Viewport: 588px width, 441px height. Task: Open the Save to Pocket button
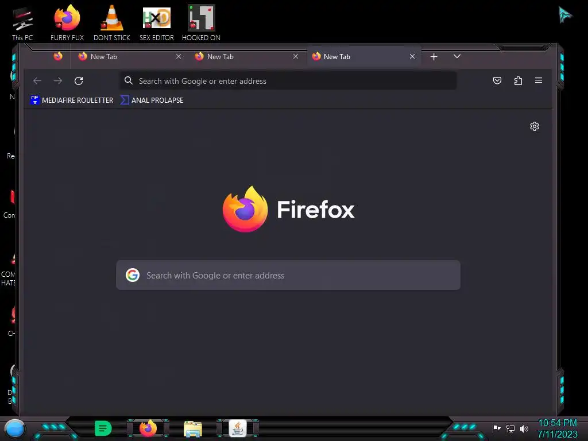tap(497, 80)
